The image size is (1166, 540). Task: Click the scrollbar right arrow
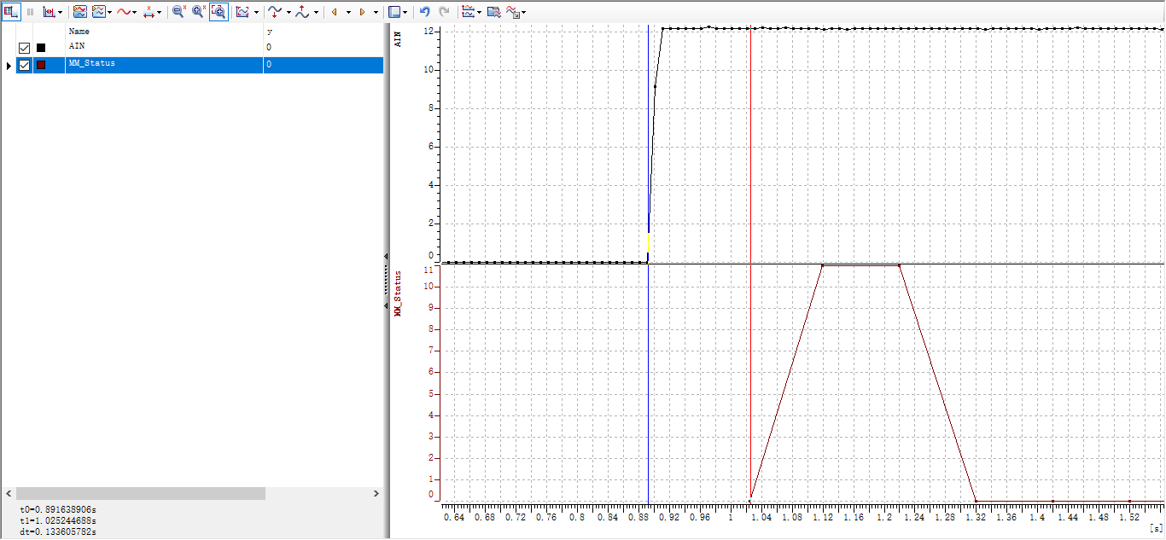(376, 494)
